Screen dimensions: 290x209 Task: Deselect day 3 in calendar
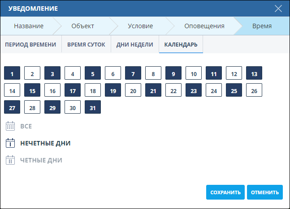click(x=52, y=73)
